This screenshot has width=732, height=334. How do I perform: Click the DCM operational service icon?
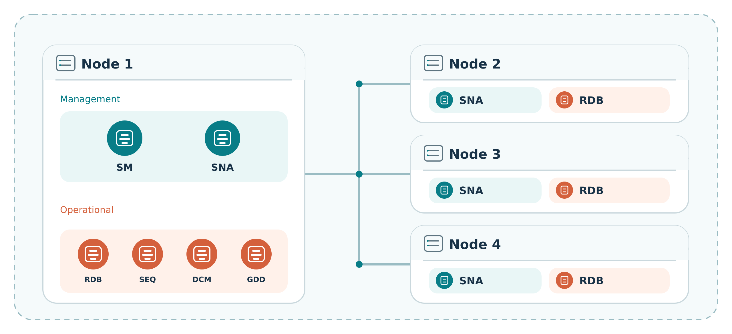(x=202, y=254)
